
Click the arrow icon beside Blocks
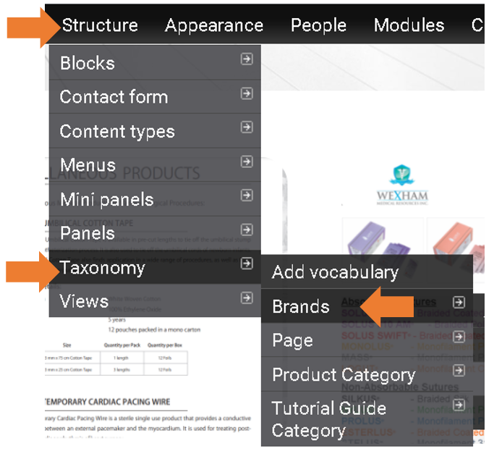click(x=247, y=59)
